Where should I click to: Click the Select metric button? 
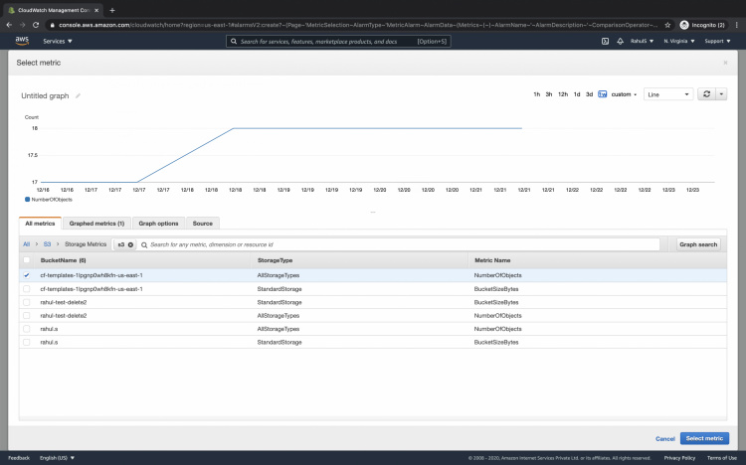[x=704, y=438]
